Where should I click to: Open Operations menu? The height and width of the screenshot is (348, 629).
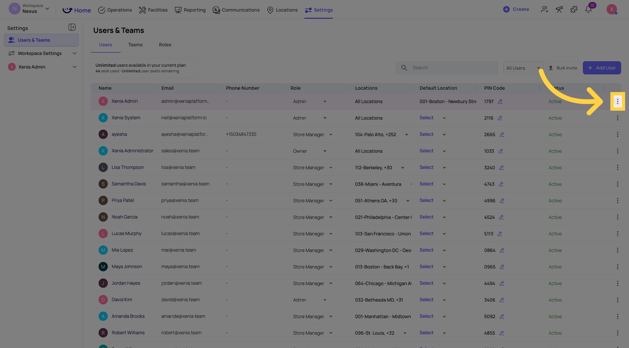[115, 10]
